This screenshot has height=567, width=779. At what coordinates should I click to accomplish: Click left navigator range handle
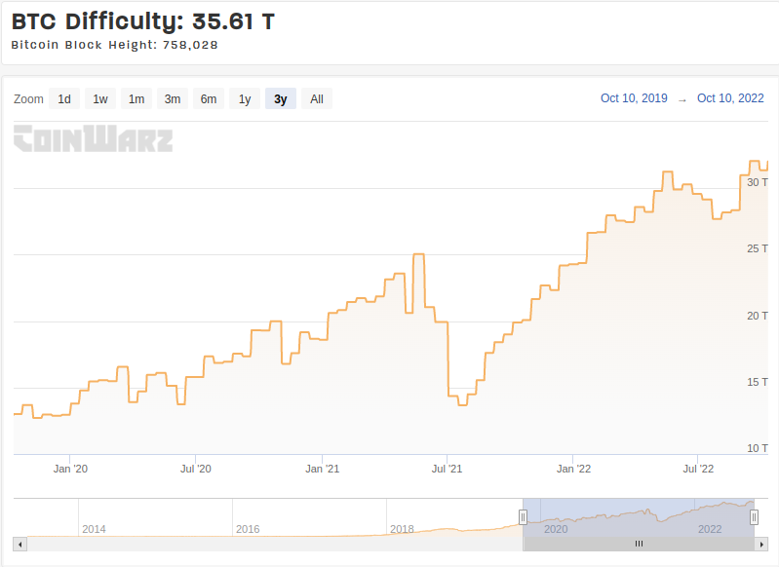click(x=523, y=517)
